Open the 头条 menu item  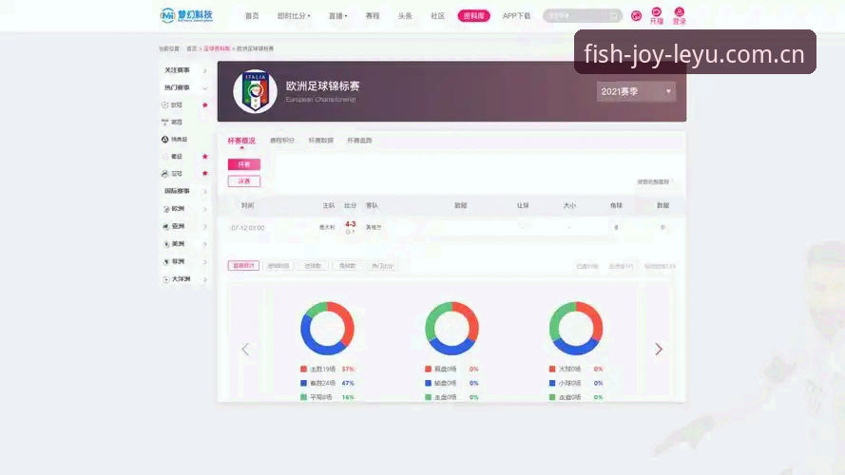click(405, 16)
